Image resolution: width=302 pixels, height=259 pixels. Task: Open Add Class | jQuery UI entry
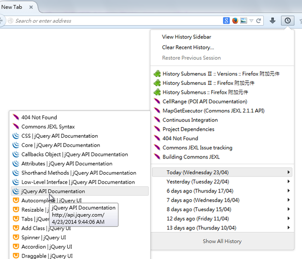click(46, 228)
